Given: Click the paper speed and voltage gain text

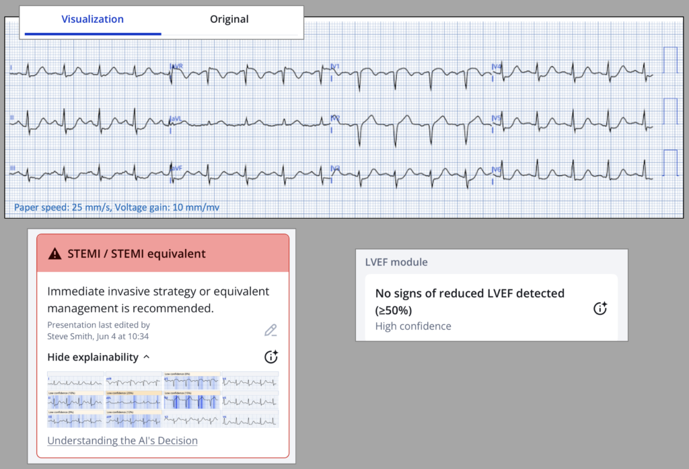Looking at the screenshot, I should point(116,207).
